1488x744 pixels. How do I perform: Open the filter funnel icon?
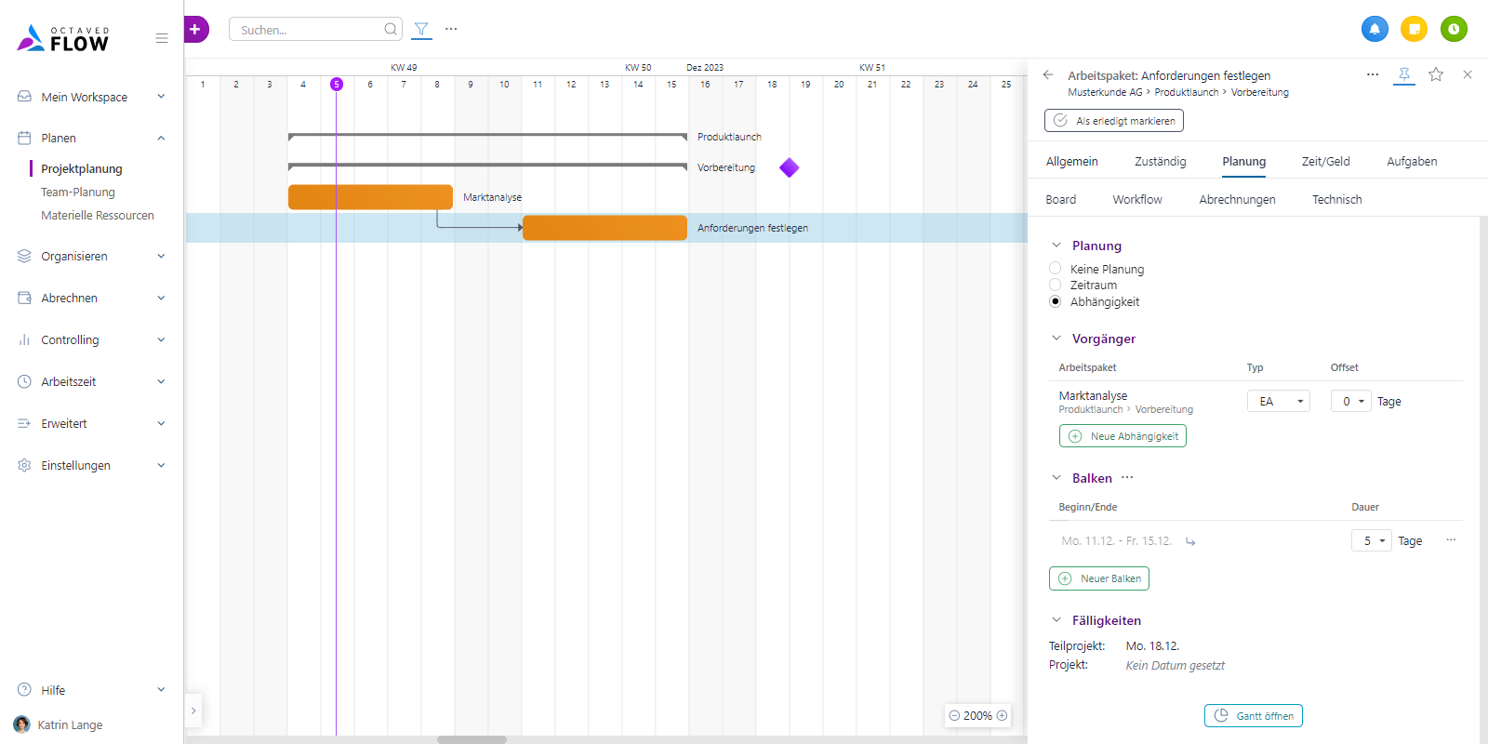coord(421,29)
